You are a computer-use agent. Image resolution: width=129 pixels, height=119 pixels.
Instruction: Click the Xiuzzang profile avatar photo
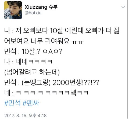point(13,10)
